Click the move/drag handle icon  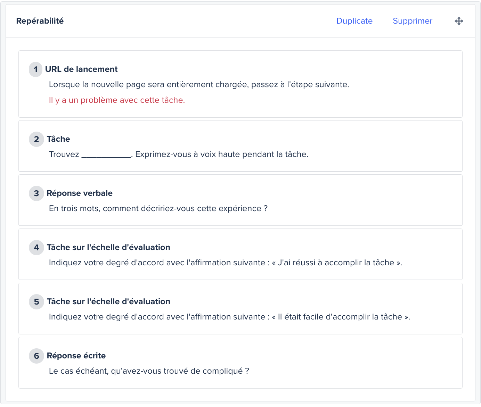[459, 21]
